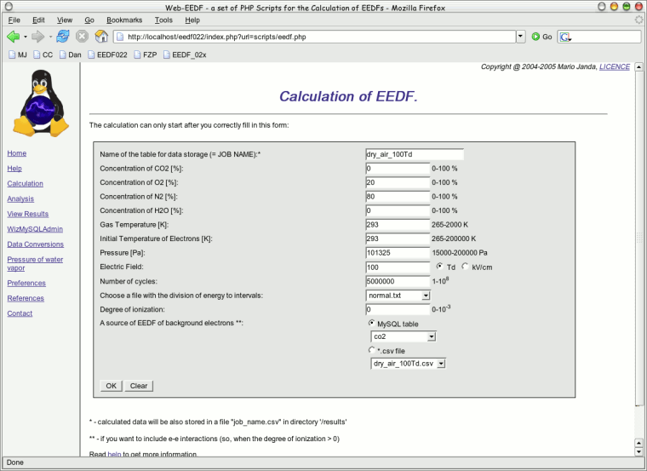
Task: Open the dry_air_100Td.csv file dropdown
Action: (409, 364)
